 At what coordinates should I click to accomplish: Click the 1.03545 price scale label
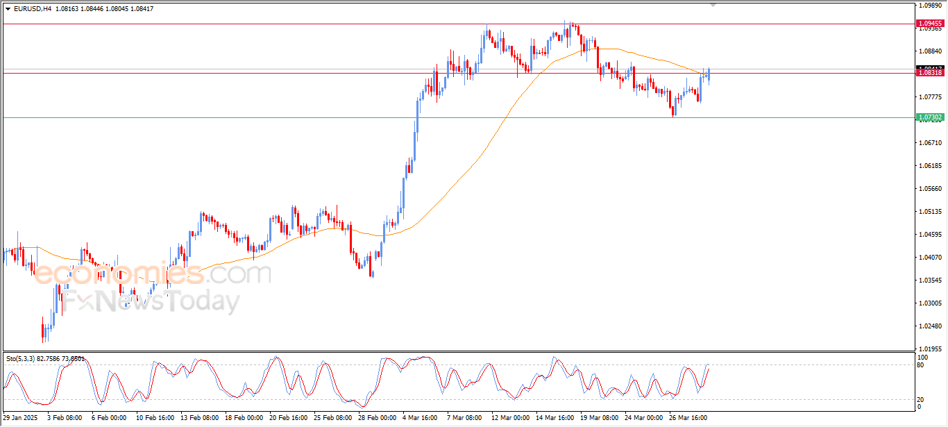(930, 281)
